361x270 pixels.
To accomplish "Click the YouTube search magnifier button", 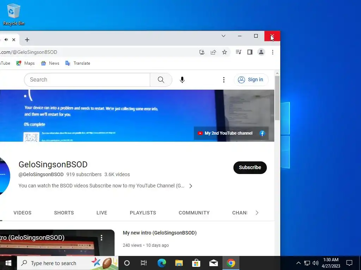I will coord(161,80).
